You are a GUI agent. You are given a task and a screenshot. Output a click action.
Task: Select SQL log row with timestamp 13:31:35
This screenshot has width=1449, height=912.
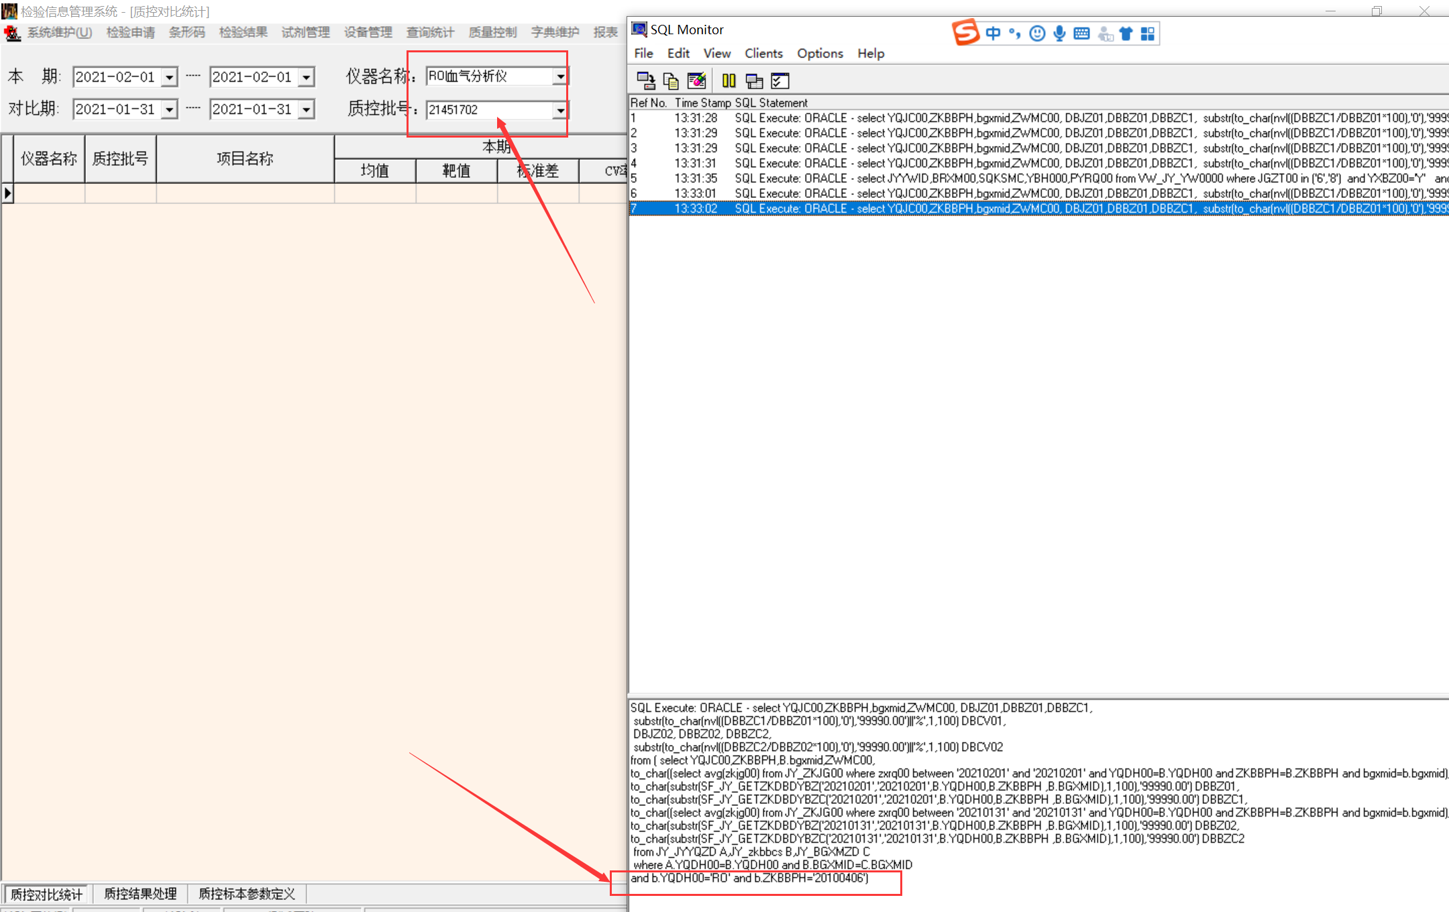[696, 179]
